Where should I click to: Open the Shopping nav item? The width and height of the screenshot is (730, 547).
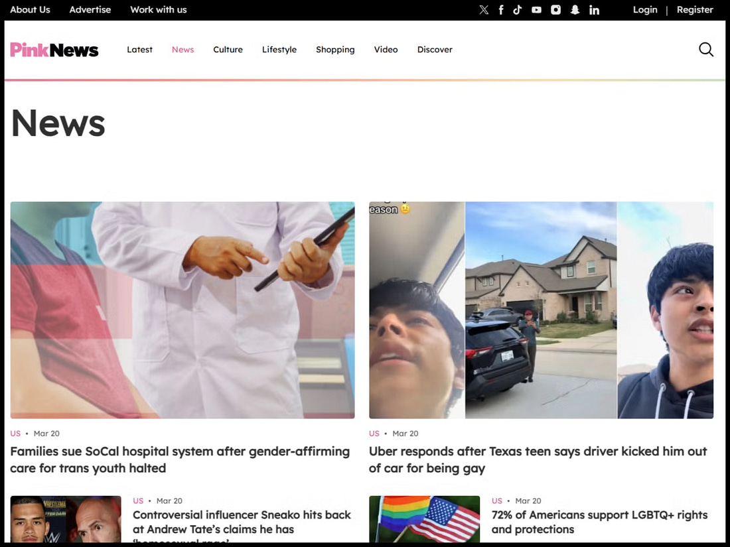(x=335, y=49)
